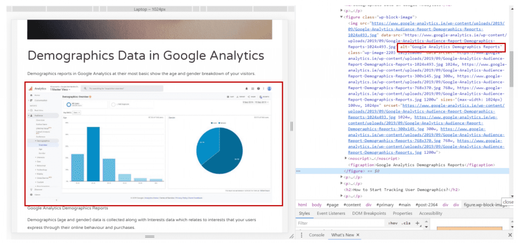Viewport: 518px width, 243px height.
Task: Open the srcset link ending in 1024w
Action: coord(426,111)
